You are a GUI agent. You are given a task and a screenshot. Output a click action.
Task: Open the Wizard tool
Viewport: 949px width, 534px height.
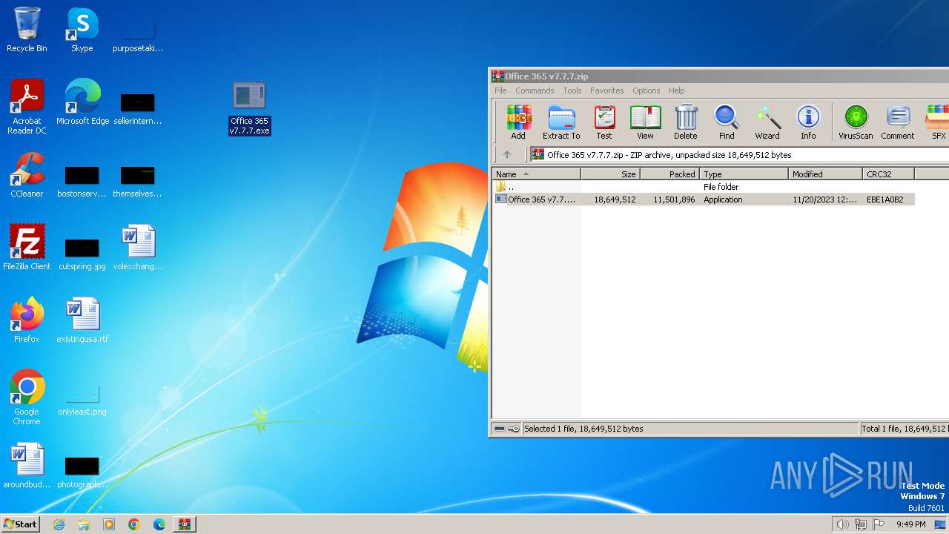(x=767, y=122)
